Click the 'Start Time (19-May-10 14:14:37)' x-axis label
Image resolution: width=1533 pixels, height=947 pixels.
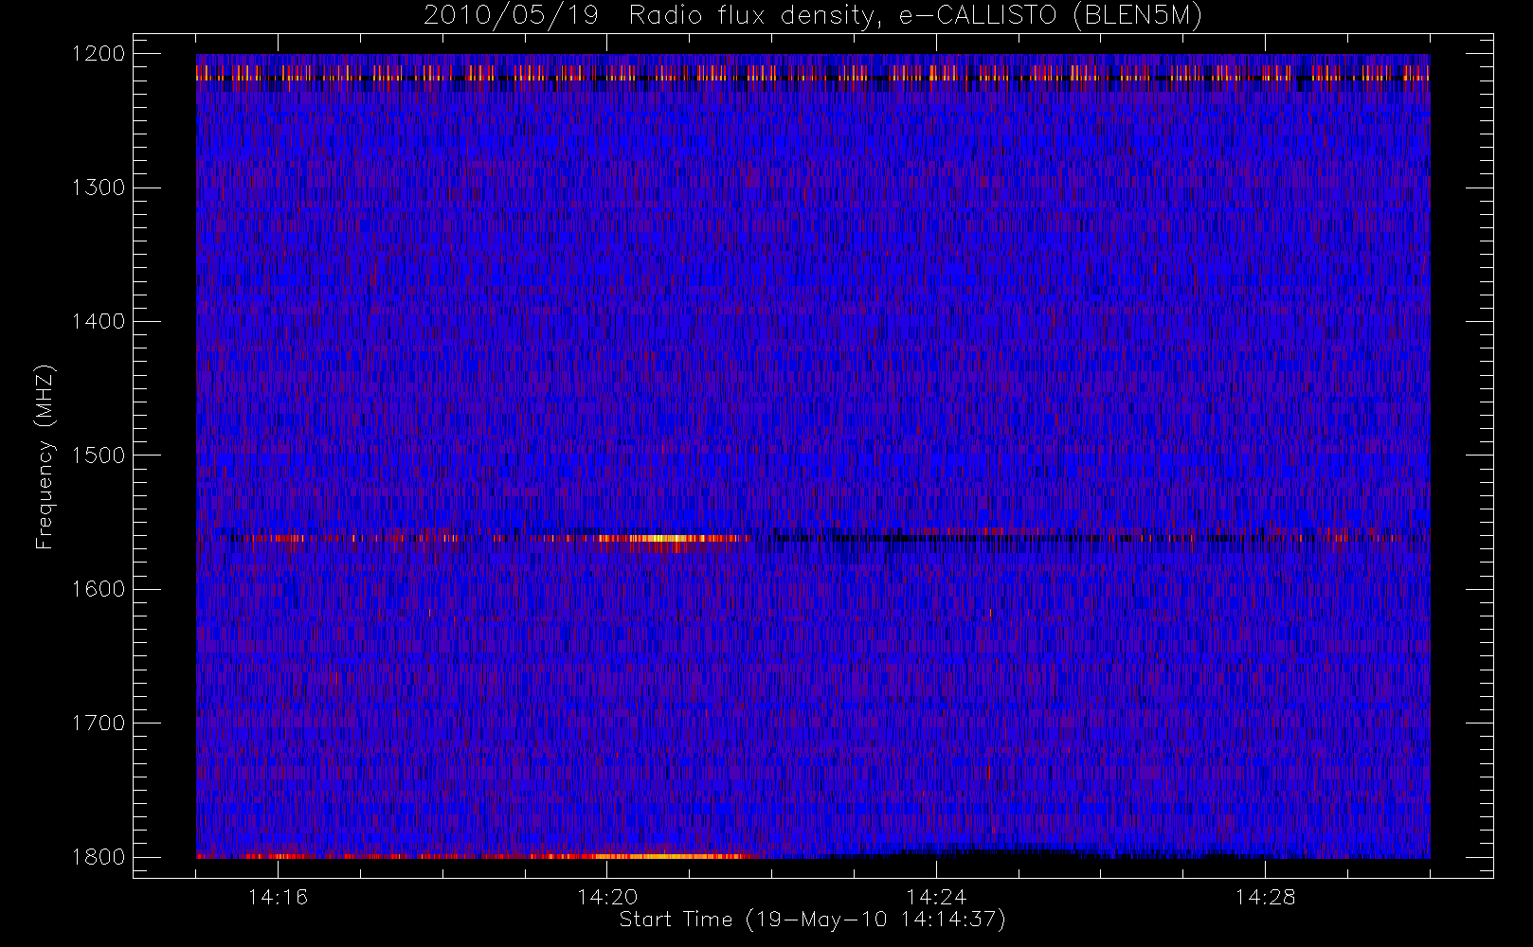point(812,920)
